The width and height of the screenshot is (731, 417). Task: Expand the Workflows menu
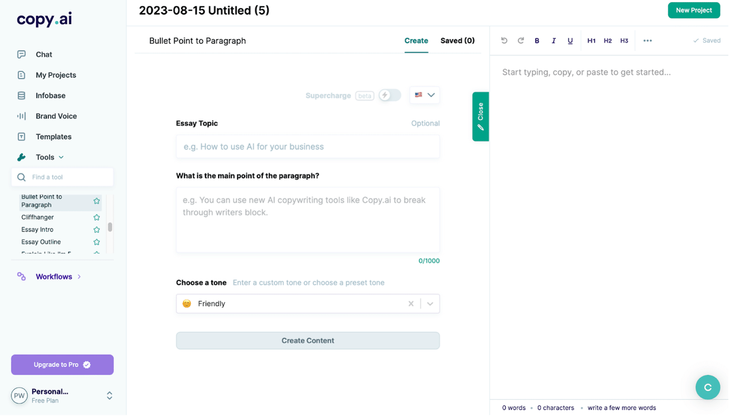click(x=79, y=277)
